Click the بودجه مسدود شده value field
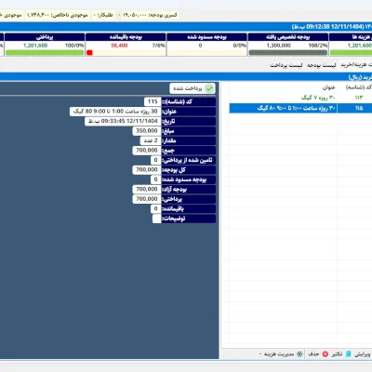This screenshot has height=372, width=372. pyautogui.click(x=155, y=179)
